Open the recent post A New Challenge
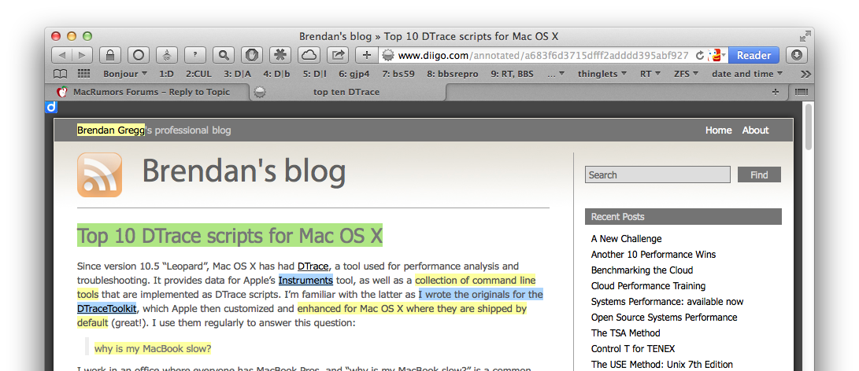 point(626,239)
